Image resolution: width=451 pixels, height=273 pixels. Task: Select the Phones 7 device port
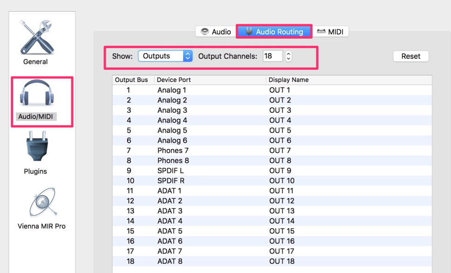coord(173,150)
